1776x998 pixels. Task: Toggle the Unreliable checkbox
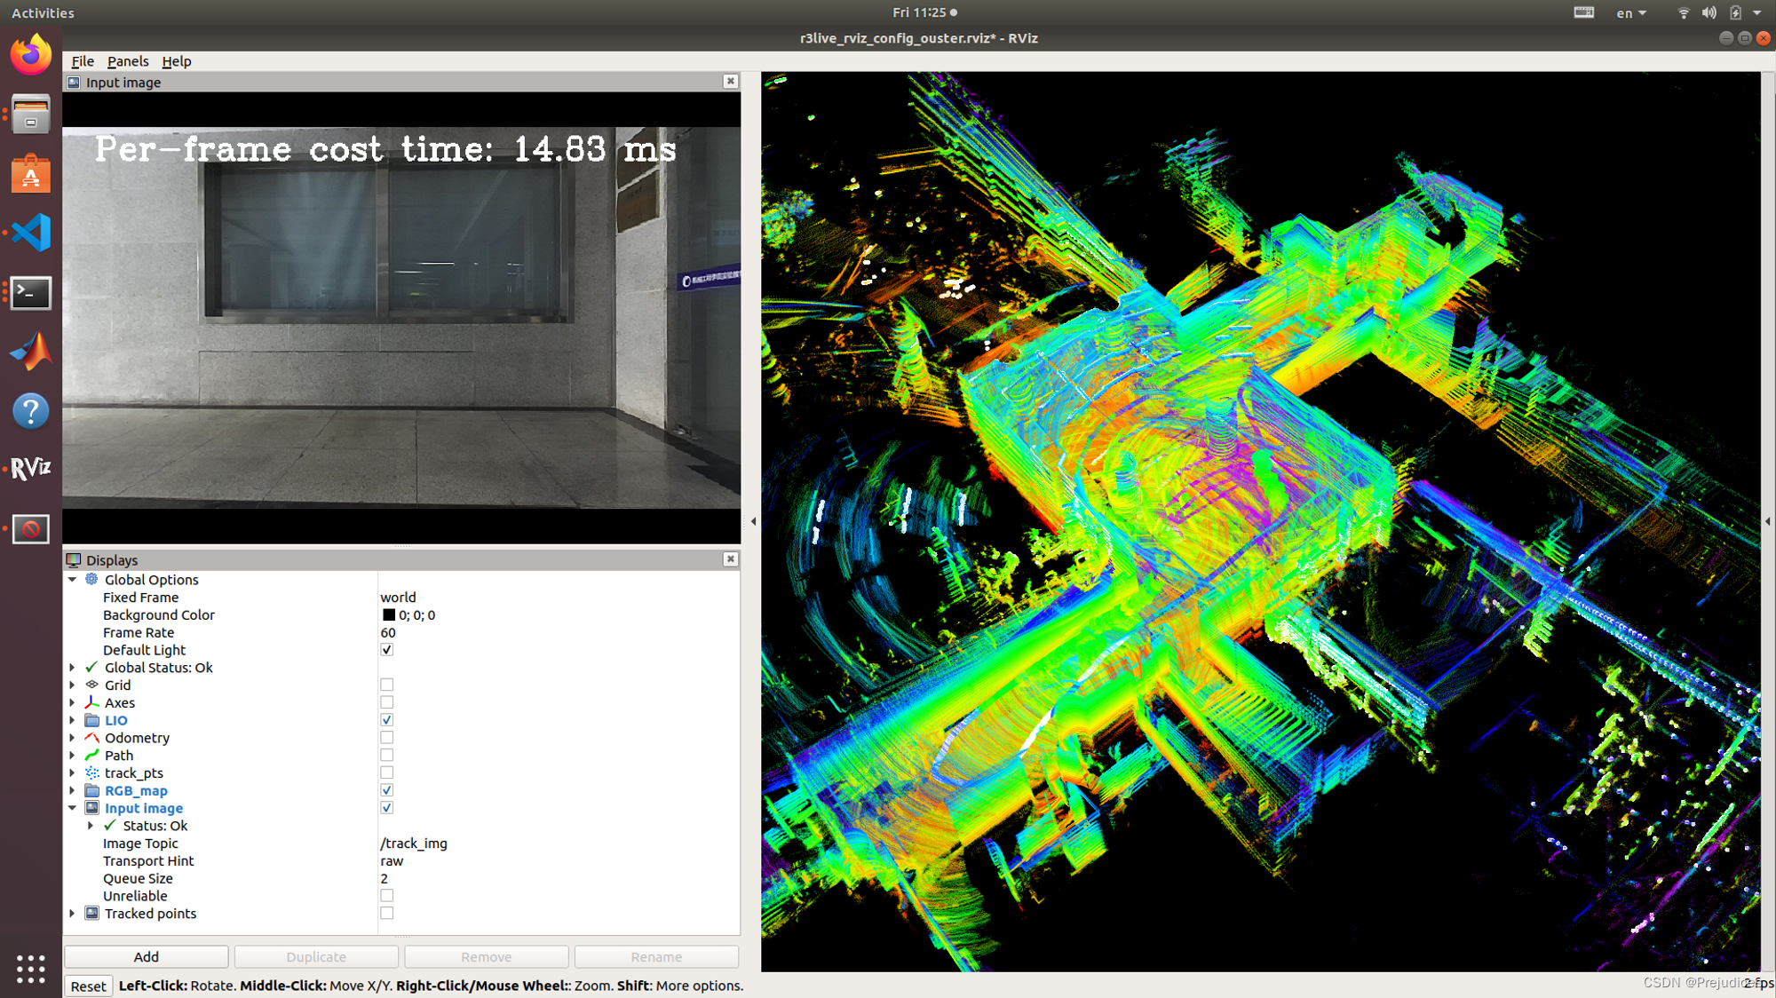(386, 896)
